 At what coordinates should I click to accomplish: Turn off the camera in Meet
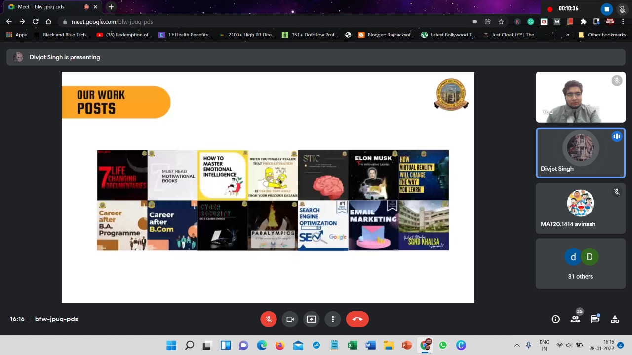pos(290,319)
